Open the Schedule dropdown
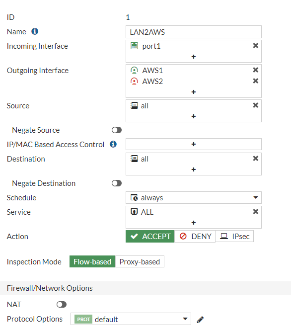 click(x=194, y=198)
